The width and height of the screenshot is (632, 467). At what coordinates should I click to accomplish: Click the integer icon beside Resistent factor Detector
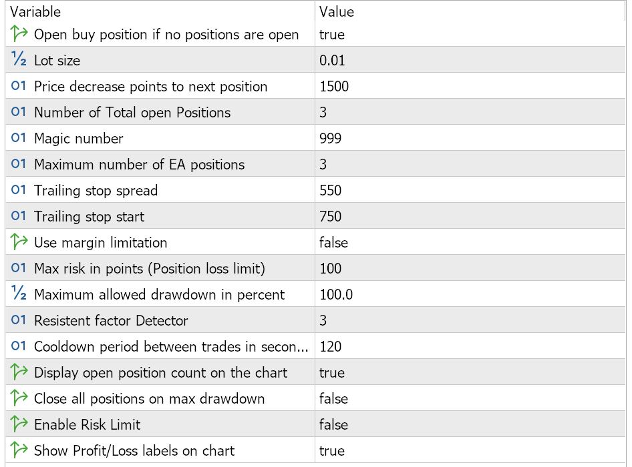[x=19, y=320]
